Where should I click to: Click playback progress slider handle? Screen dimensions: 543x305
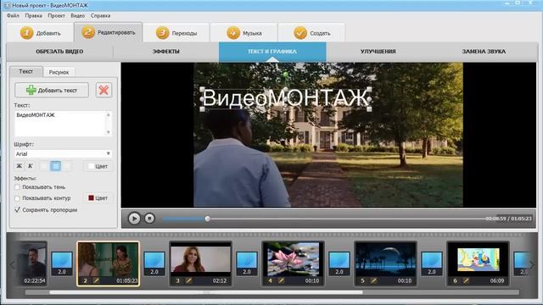(x=207, y=219)
